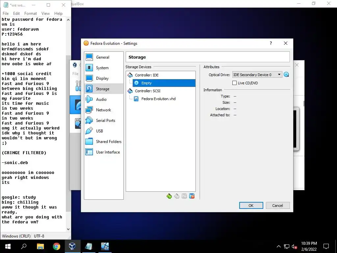The width and height of the screenshot is (337, 253).
Task: Open taskbar Search
Action: click(24, 246)
